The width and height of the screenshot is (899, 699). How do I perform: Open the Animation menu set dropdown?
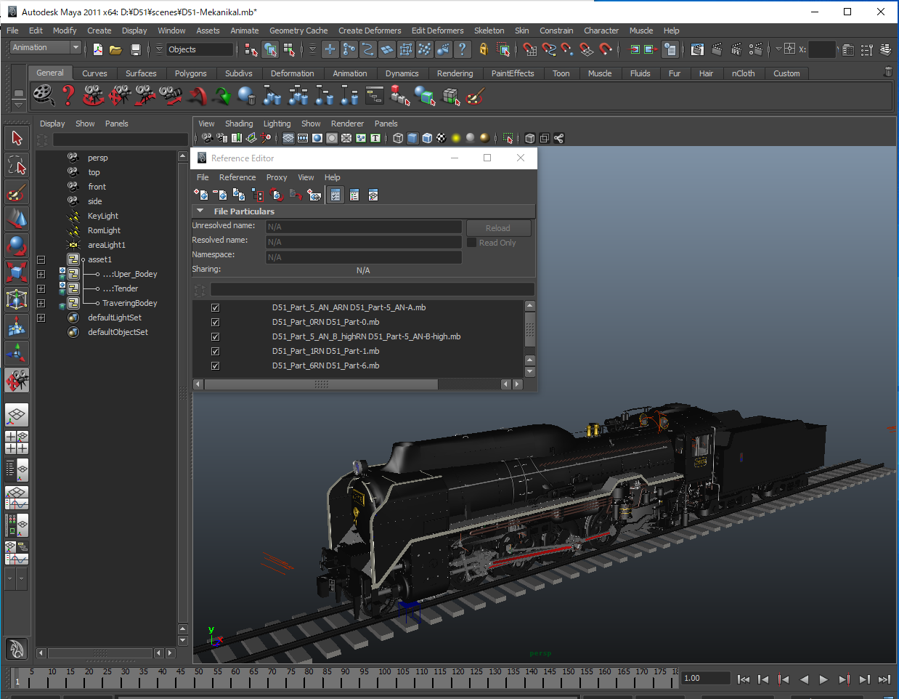(46, 47)
